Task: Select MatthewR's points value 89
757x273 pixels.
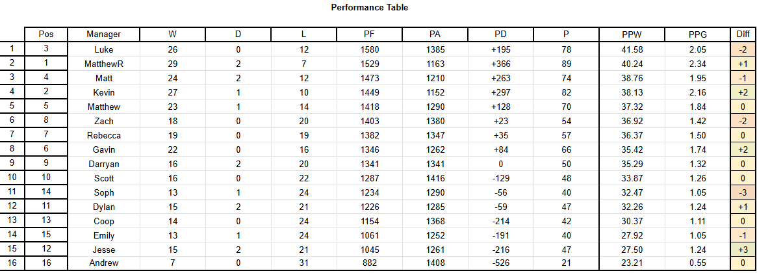Action: [567, 64]
